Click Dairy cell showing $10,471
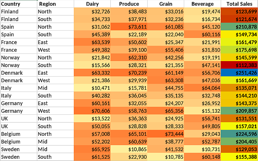The image size is (258, 161). point(92,88)
